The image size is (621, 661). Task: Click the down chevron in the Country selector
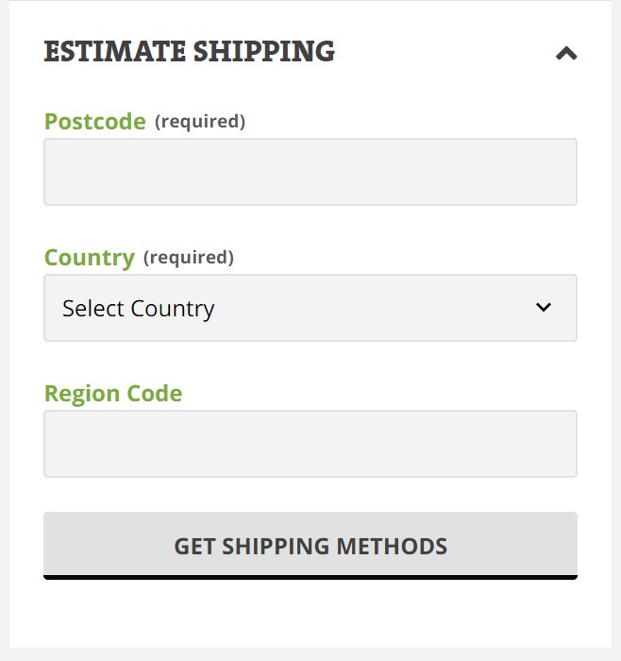pyautogui.click(x=543, y=308)
